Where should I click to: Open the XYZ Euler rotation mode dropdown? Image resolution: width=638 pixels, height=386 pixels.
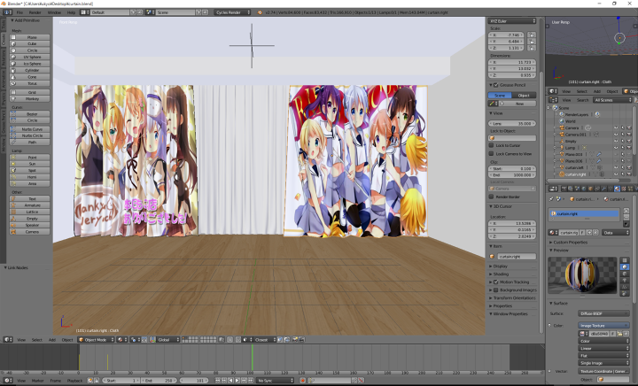pos(512,21)
